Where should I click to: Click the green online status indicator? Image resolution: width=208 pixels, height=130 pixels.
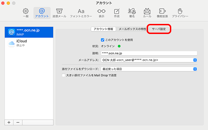tap(119, 46)
